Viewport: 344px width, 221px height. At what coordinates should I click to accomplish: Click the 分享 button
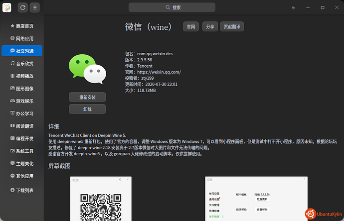coord(210,26)
